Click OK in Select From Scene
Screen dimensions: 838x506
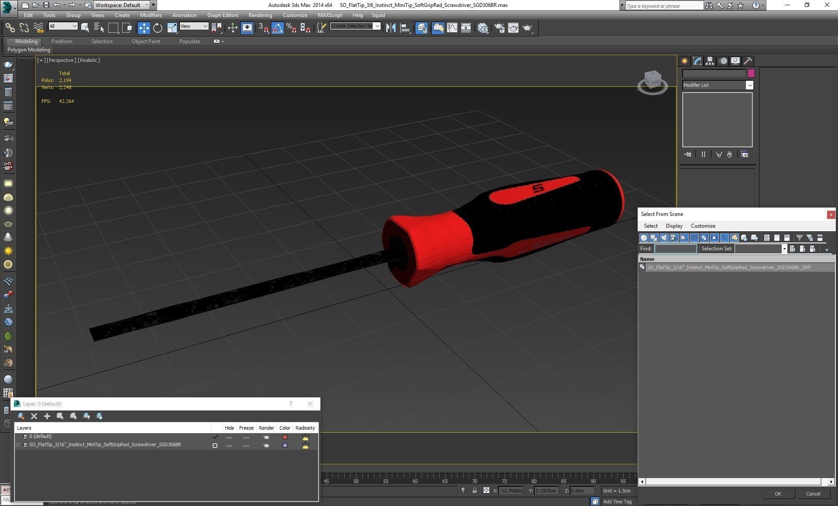[x=778, y=494]
